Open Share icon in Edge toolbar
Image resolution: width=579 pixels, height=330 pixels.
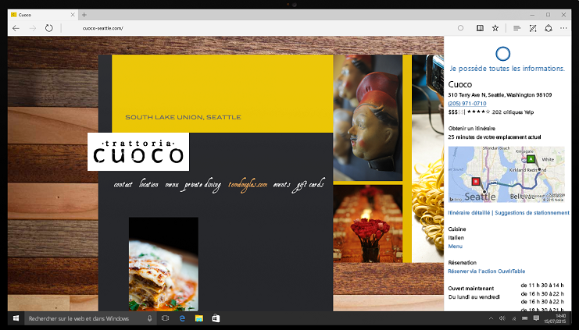pos(549,28)
